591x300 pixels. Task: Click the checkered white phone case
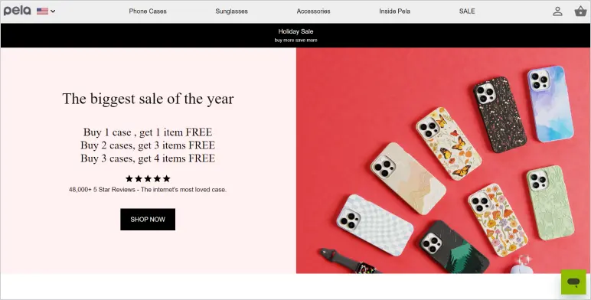[374, 225]
